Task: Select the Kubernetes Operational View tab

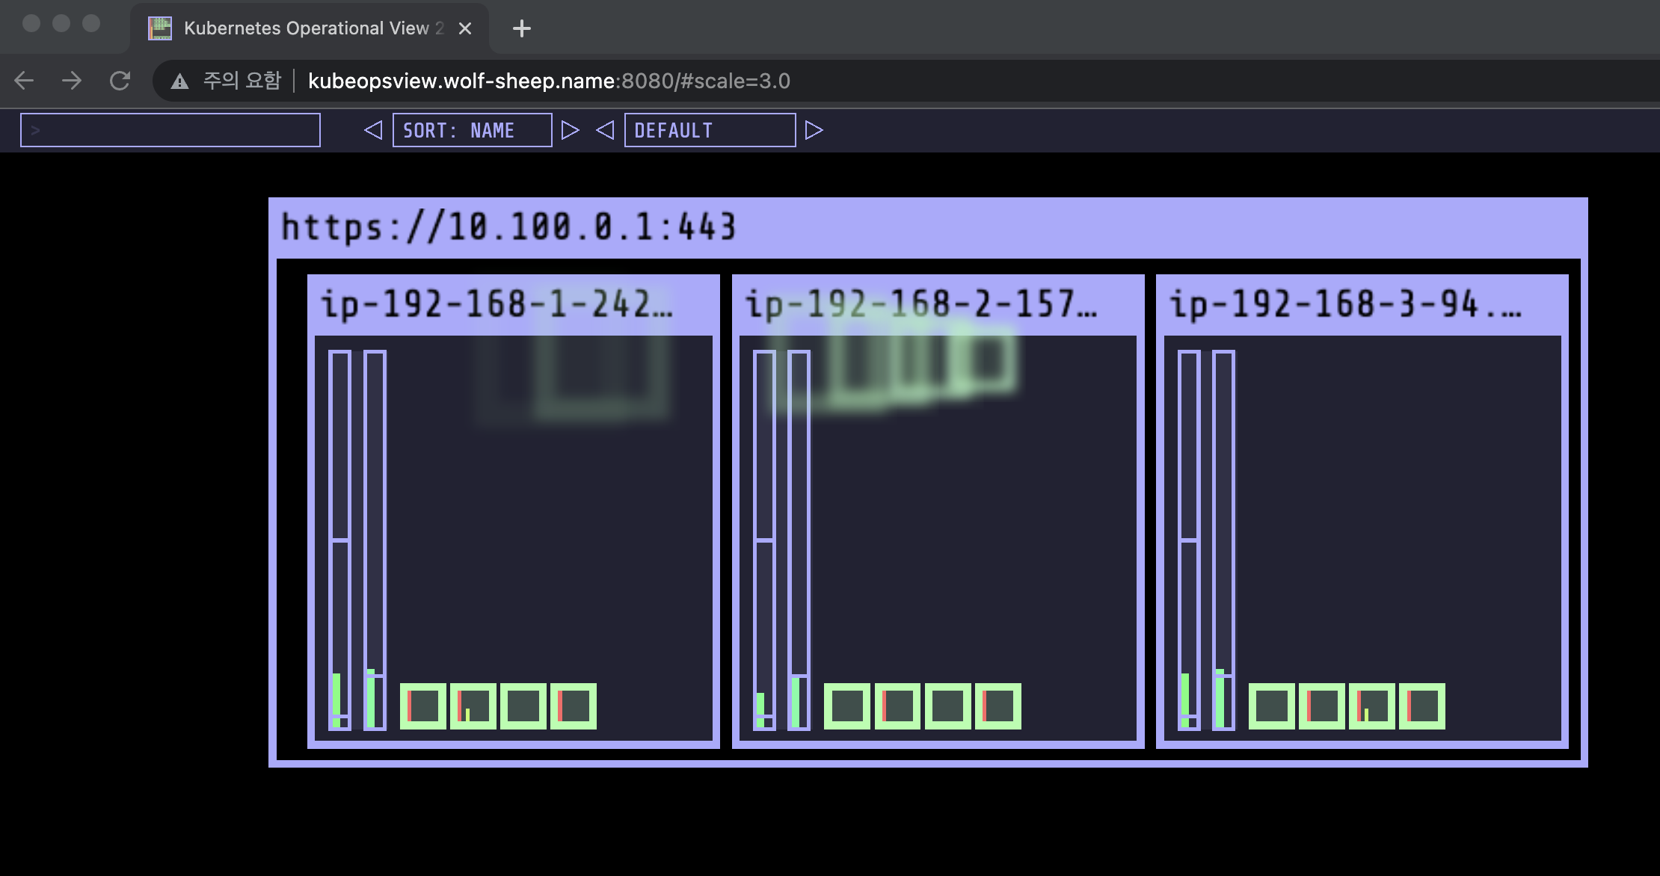Action: (x=307, y=28)
